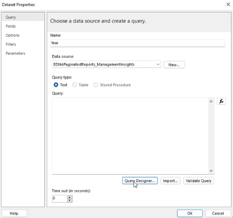This screenshot has width=233, height=218.
Task: Cancel the dialog
Action: [218, 213]
